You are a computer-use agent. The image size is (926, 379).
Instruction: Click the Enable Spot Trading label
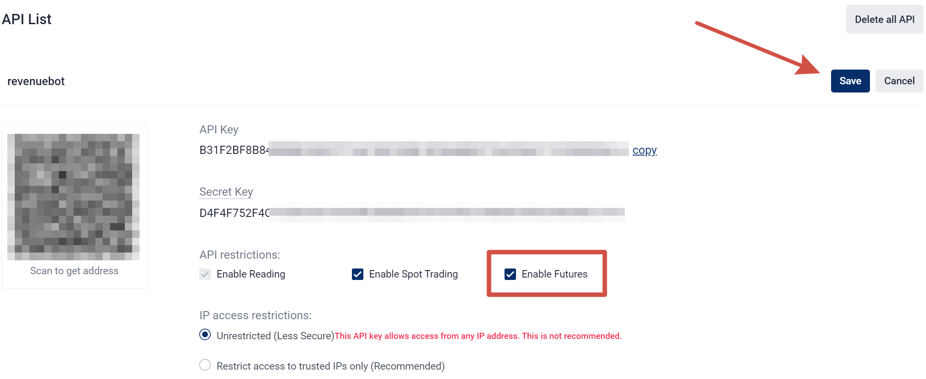coord(413,274)
